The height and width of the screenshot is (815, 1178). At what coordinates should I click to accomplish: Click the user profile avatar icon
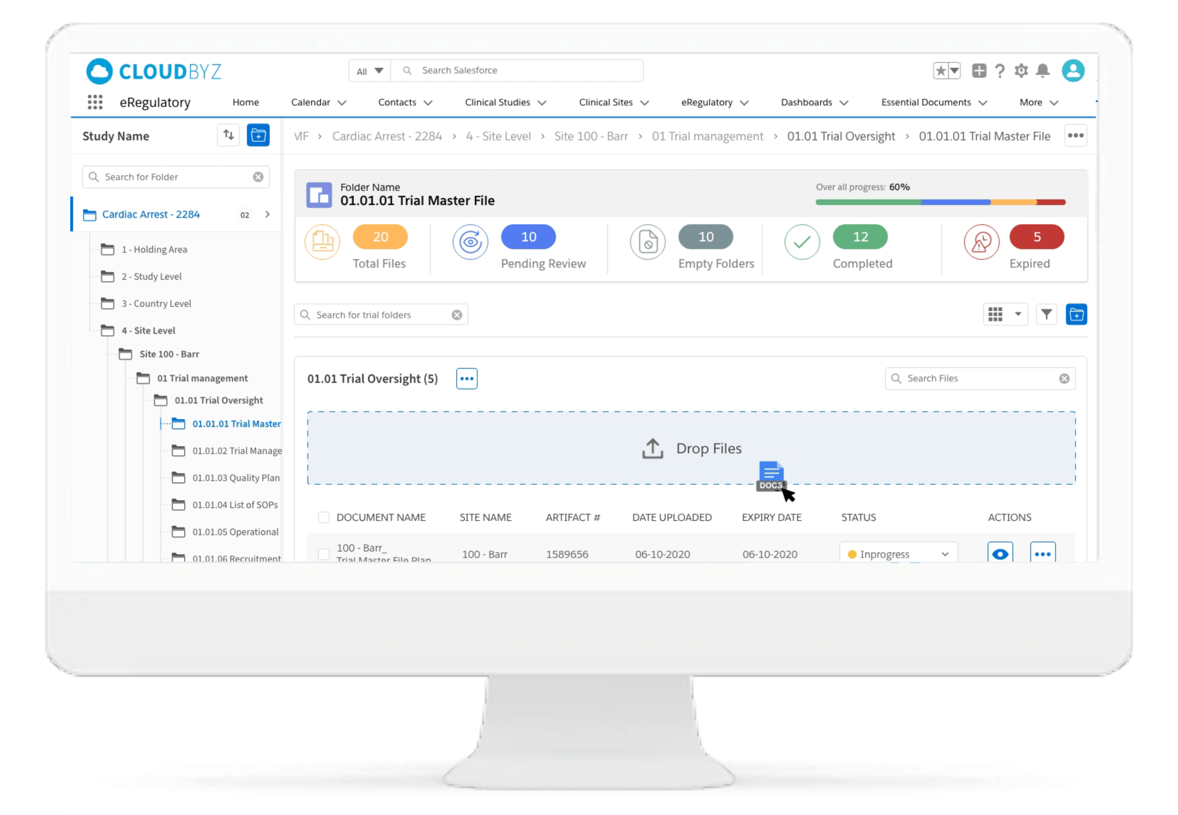click(1073, 71)
